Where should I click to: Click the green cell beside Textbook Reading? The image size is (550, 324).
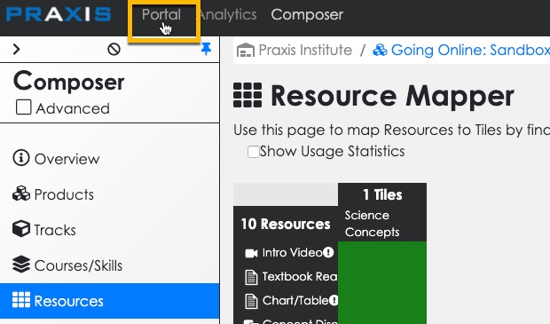pyautogui.click(x=382, y=277)
